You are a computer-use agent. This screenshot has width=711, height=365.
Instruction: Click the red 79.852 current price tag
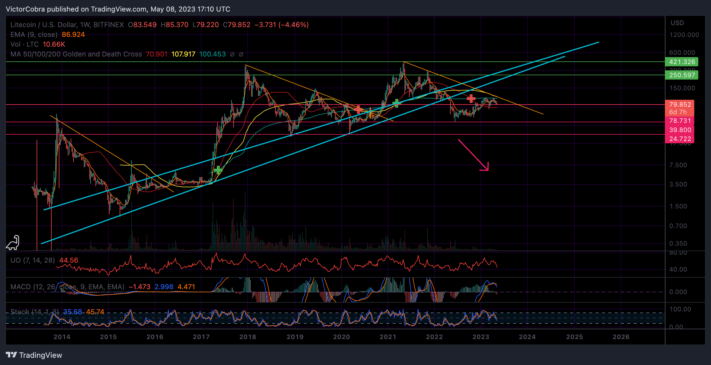pos(680,104)
